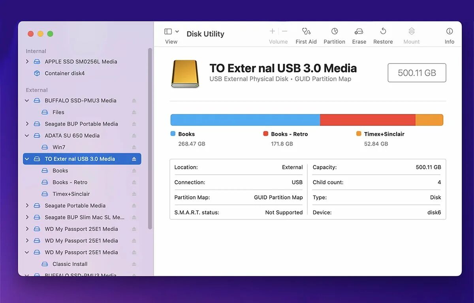
Task: Click the 268.47 GB size under Books
Action: pos(192,144)
